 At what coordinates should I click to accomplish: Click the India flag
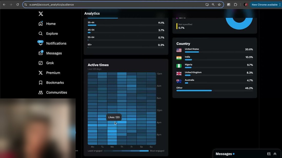pyautogui.click(x=179, y=58)
